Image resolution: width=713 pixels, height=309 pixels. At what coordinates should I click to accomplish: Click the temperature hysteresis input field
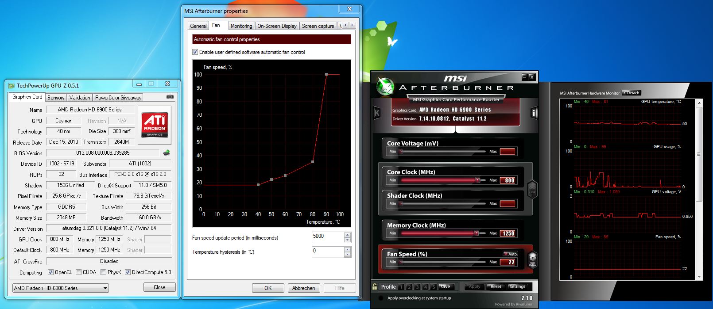[x=327, y=252]
